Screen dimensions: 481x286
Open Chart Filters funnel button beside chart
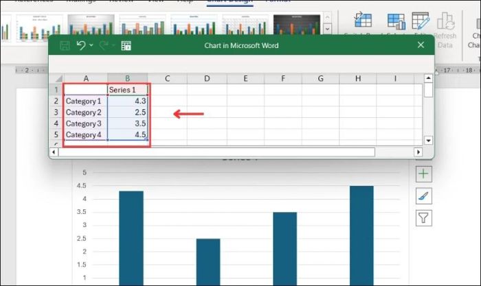(424, 218)
